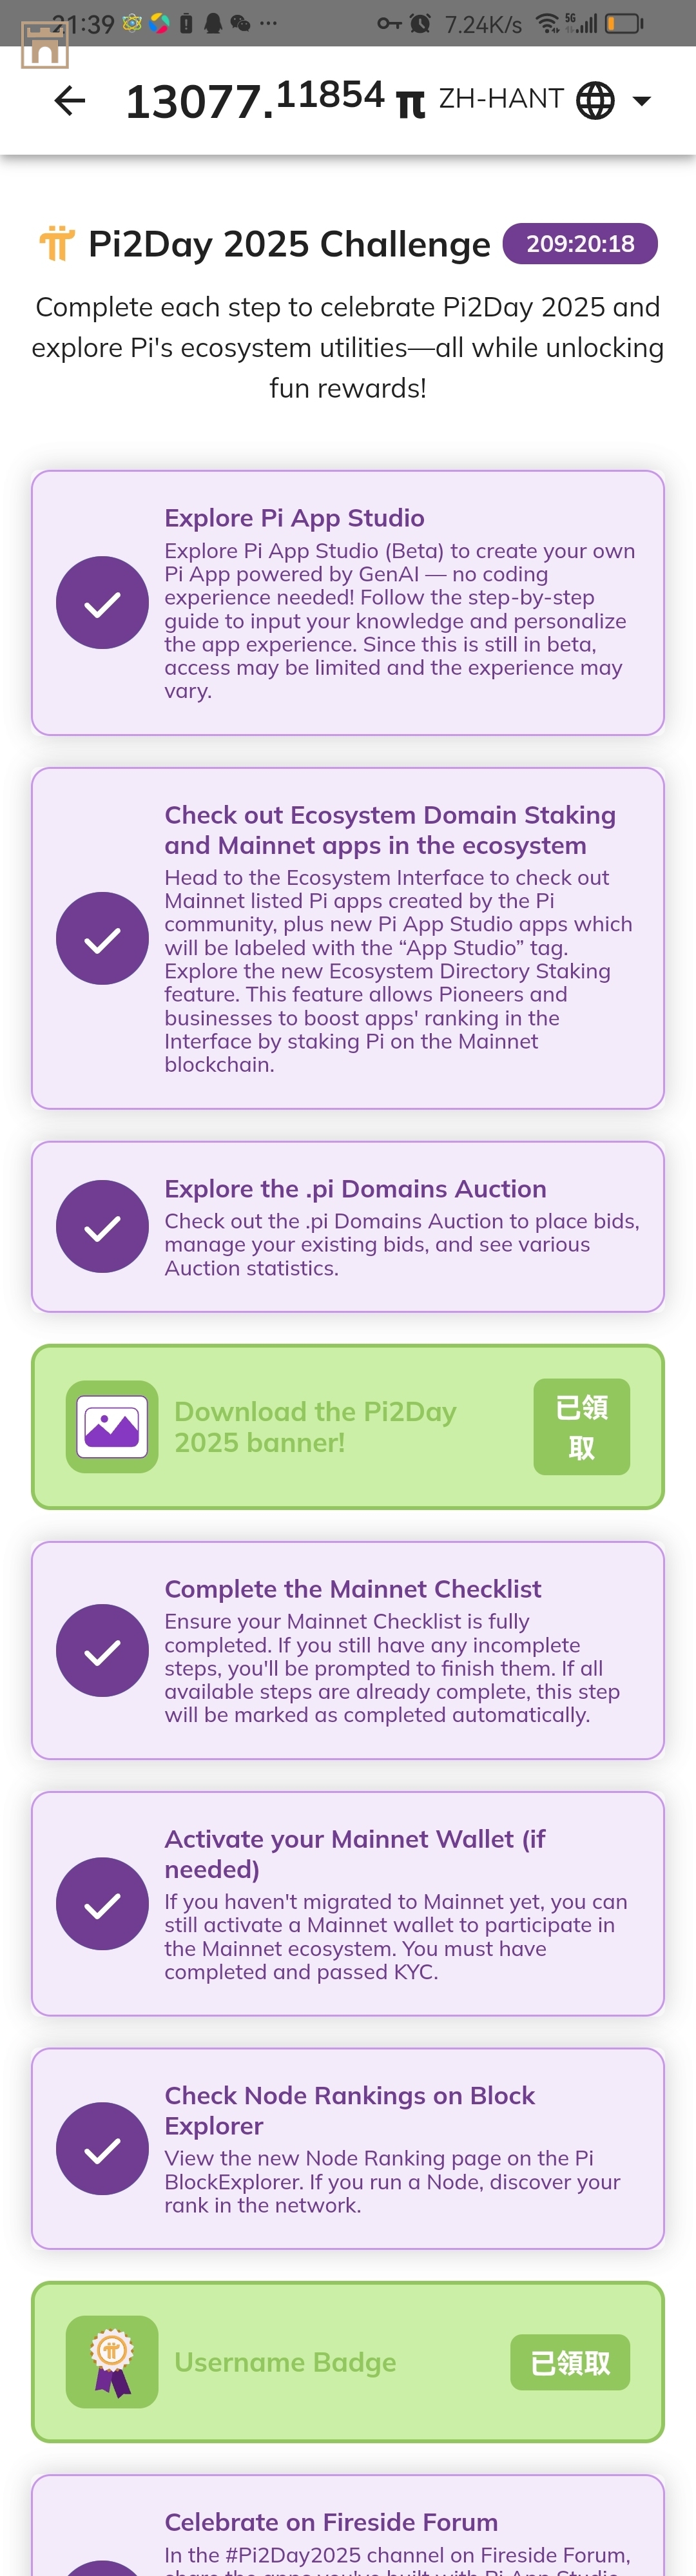Toggle the Ecosystem Domain Staking checkmark
The image size is (696, 2576).
click(102, 938)
